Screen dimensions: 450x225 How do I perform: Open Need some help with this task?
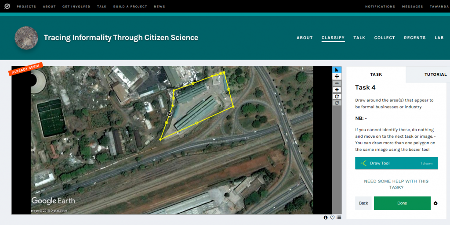(x=396, y=184)
